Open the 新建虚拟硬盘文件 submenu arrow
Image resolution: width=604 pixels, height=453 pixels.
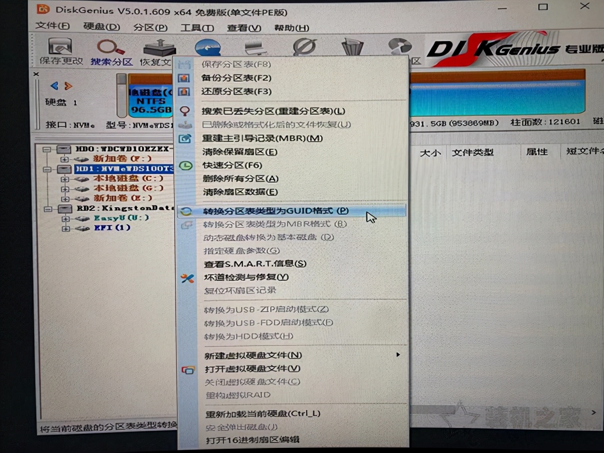click(x=398, y=354)
